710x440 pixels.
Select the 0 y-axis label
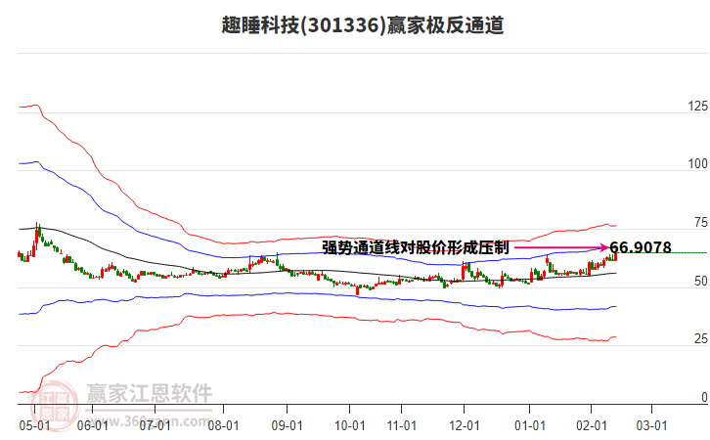click(704, 397)
